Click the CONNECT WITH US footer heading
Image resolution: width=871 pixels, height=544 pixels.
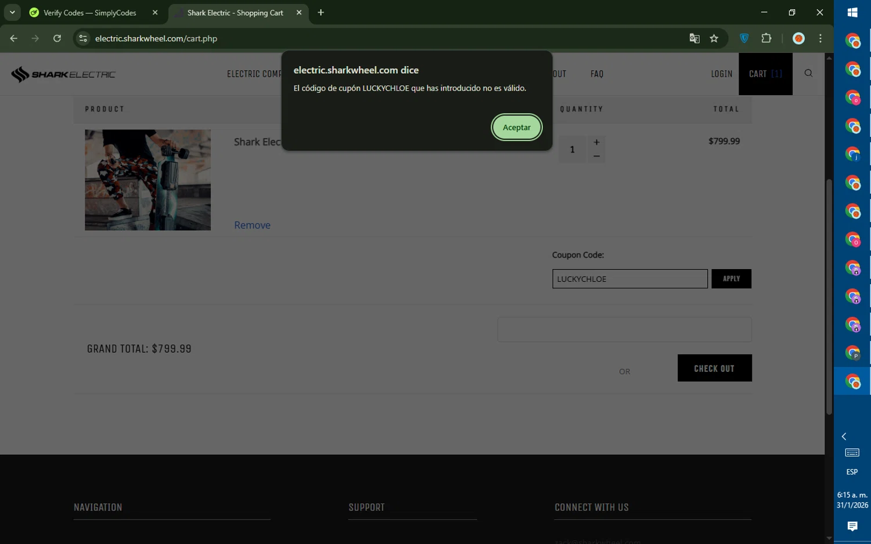(592, 507)
